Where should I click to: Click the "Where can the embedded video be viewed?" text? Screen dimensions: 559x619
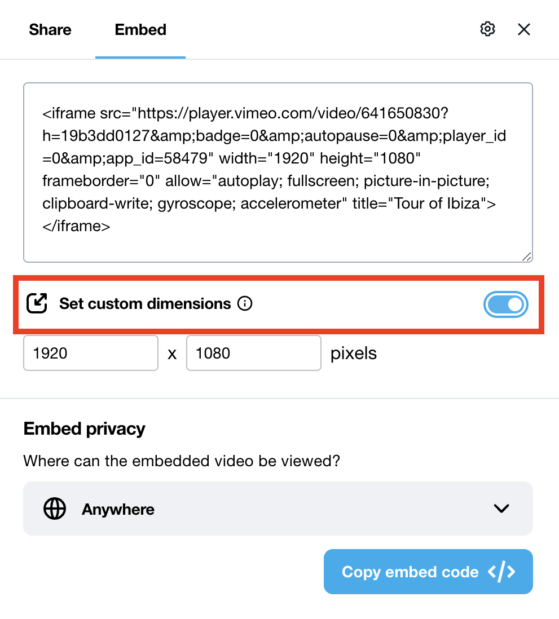click(x=182, y=461)
